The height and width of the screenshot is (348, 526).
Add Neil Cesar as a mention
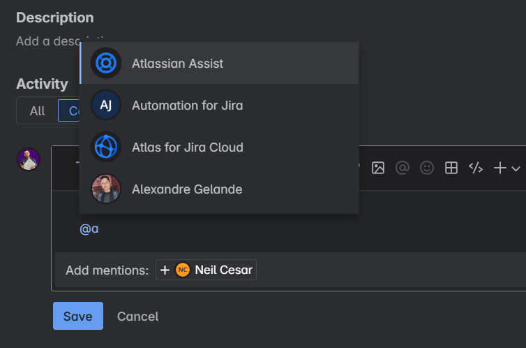pos(206,270)
